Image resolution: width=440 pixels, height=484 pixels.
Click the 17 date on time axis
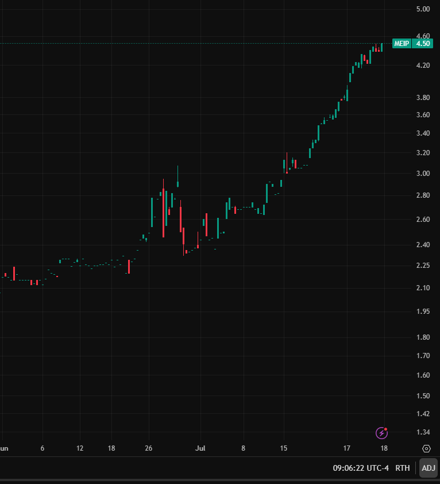click(x=346, y=448)
